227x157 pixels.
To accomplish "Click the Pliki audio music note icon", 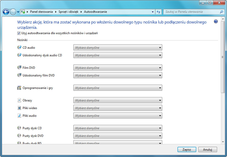I will (19, 115).
